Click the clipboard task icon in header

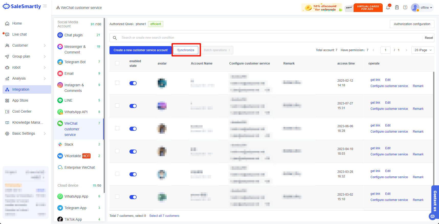(397, 7)
